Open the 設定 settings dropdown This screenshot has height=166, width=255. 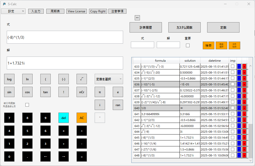[13, 11]
